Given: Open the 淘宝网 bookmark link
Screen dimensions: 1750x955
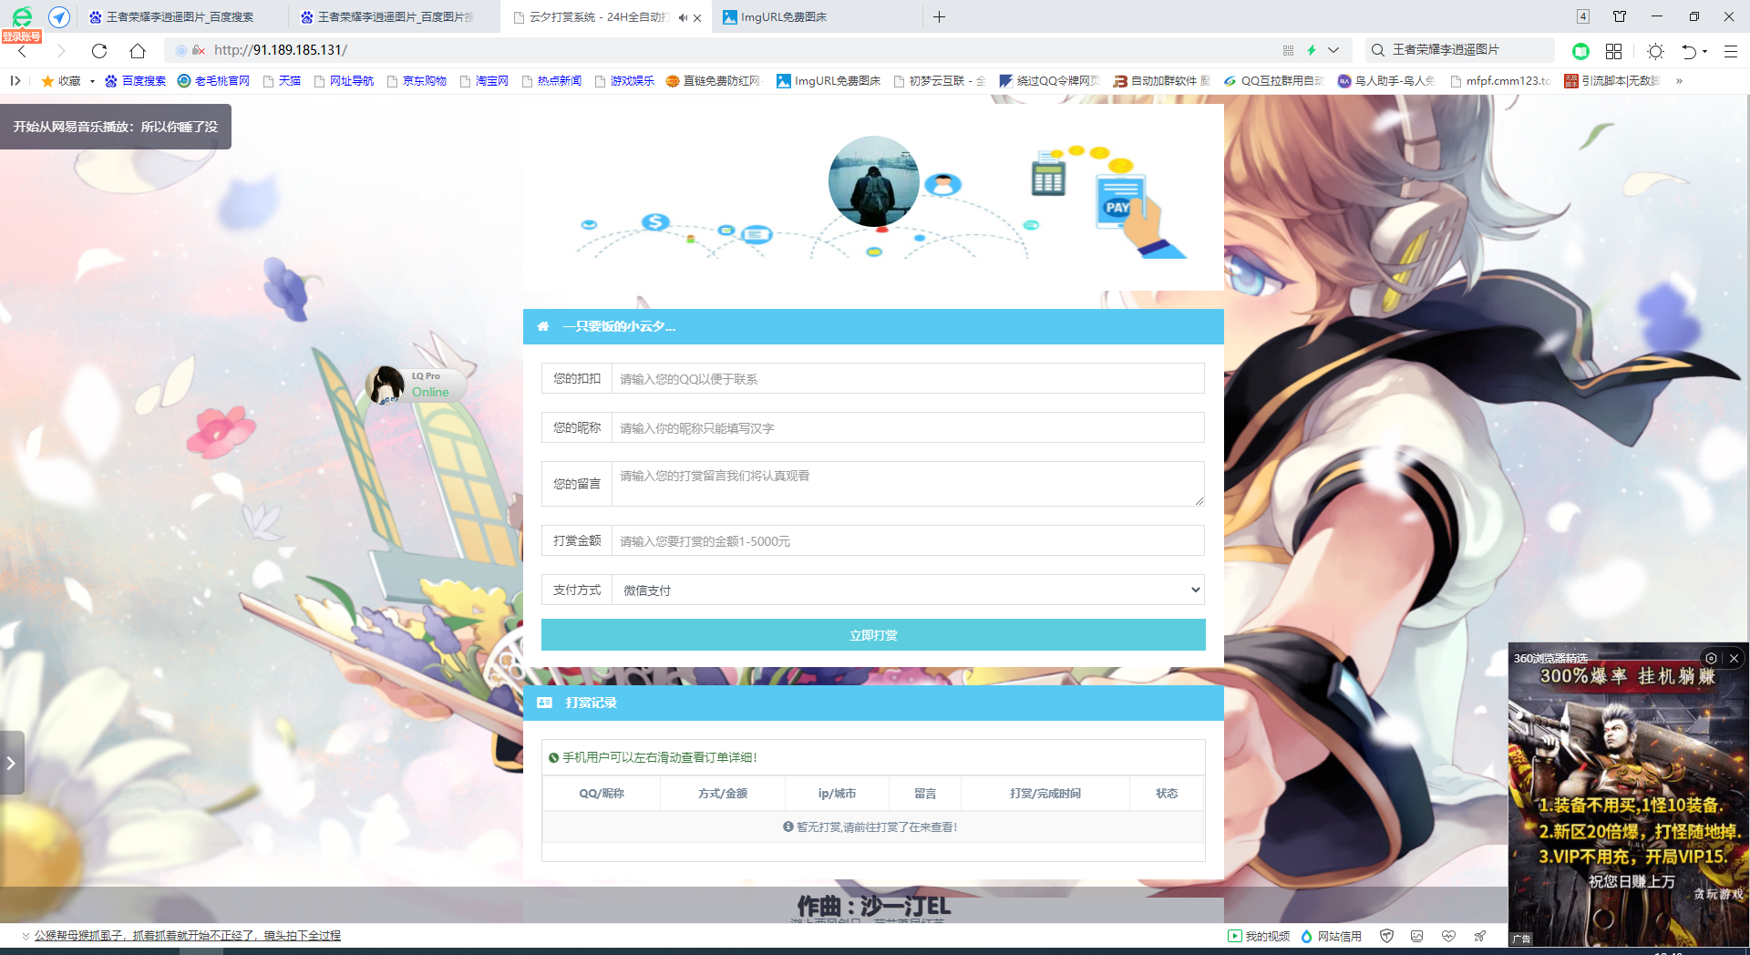Looking at the screenshot, I should click(491, 81).
